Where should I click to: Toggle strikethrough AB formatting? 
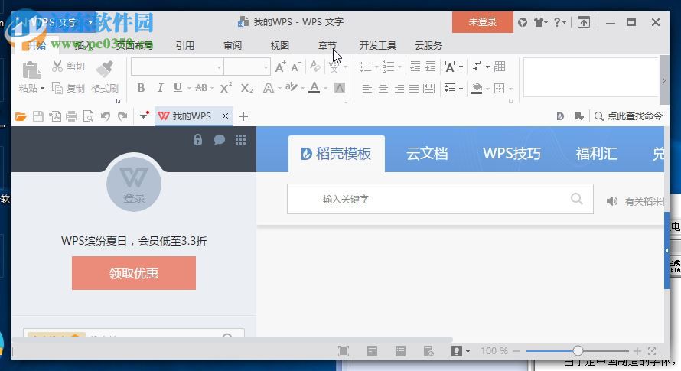pyautogui.click(x=201, y=88)
